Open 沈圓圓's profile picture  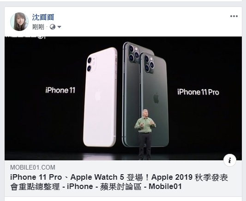click(19, 22)
